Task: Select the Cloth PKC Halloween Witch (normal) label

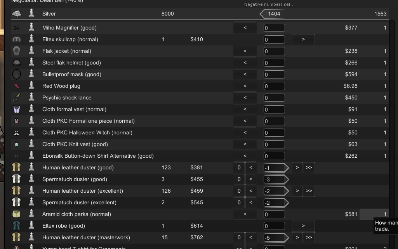Action: pyautogui.click(x=87, y=132)
